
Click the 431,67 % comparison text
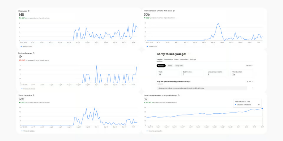click(x=149, y=102)
